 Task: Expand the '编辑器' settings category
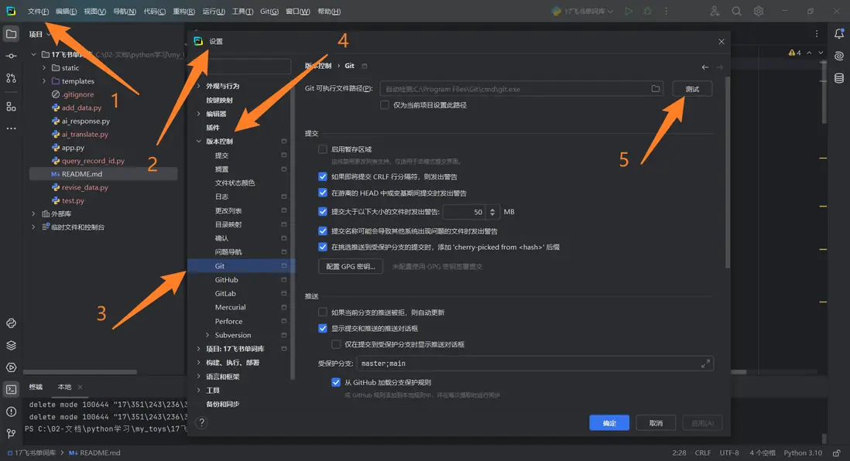pyautogui.click(x=198, y=114)
